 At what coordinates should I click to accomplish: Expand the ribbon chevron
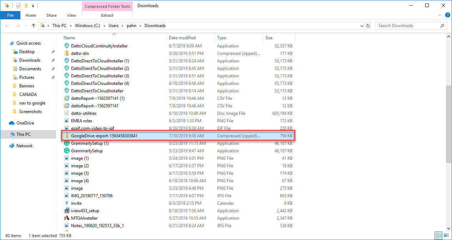tap(440, 15)
